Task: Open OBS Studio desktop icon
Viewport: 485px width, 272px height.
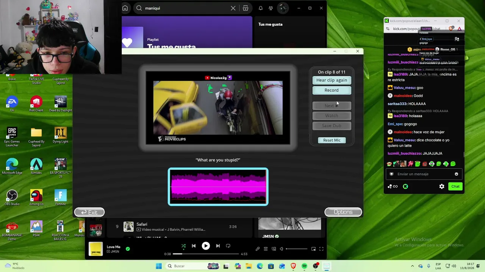Action: (x=12, y=198)
